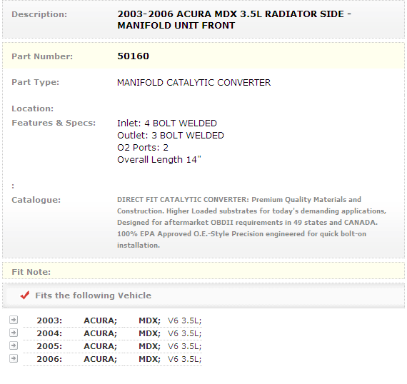Image resolution: width=407 pixels, height=384 pixels.
Task: Click the O2 Ports: 2 spec
Action: [143, 148]
